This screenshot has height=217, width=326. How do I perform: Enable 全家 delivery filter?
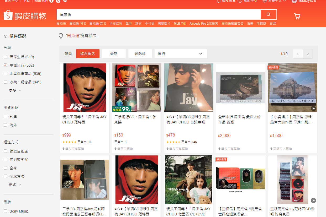pos(5,168)
